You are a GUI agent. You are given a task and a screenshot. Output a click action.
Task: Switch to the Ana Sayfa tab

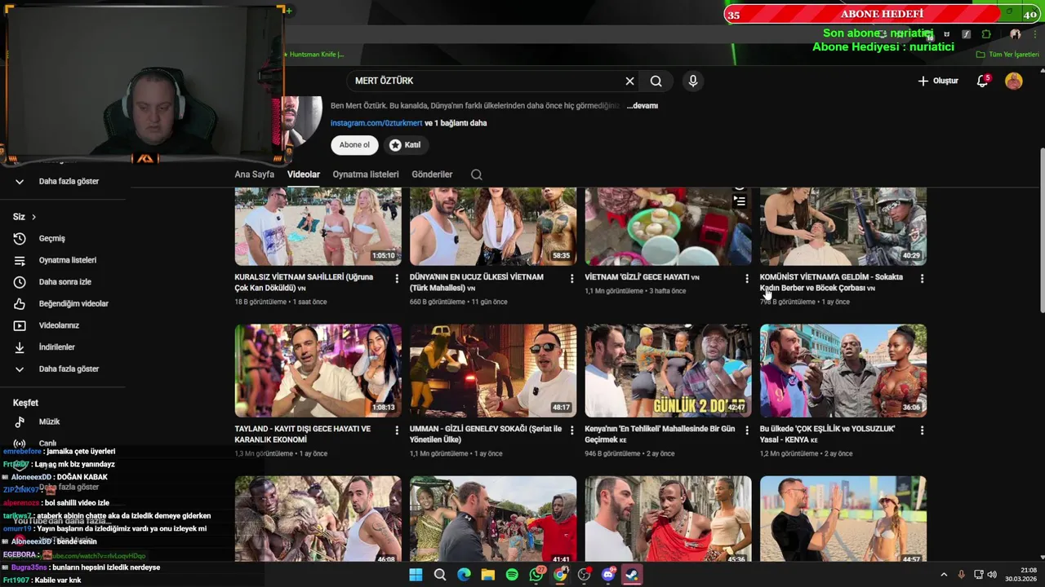point(255,174)
